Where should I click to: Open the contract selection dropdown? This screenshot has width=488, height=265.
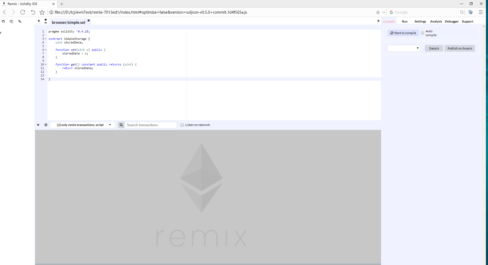coord(404,48)
